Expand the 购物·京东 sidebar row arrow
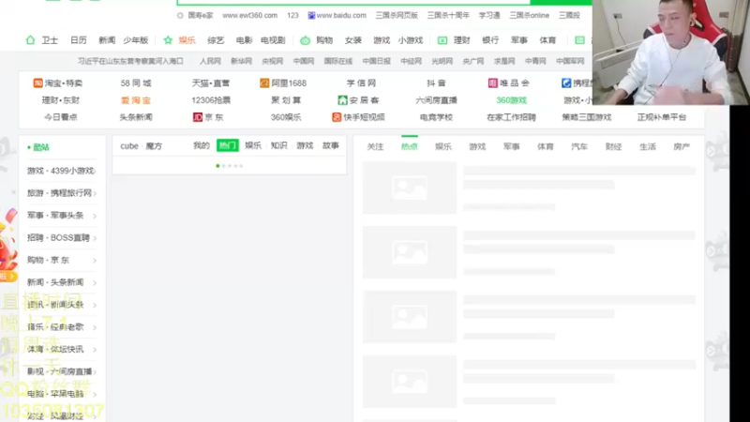 point(95,261)
